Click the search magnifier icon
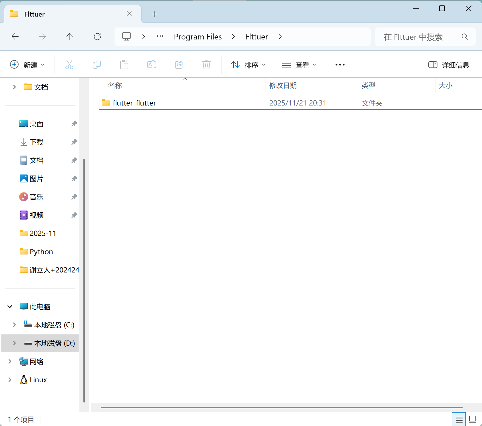This screenshot has height=426, width=482. tap(465, 37)
